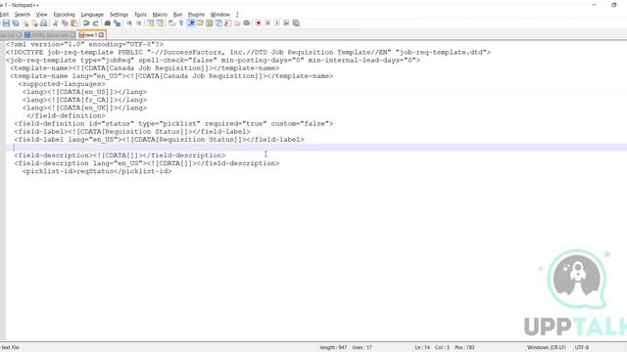Click 'Ln : 14' in status bar
The width and height of the screenshot is (627, 352).
coord(422,348)
